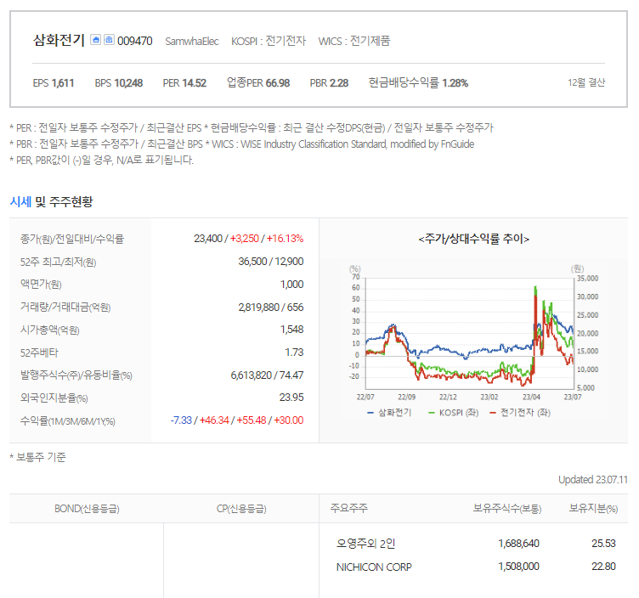
Task: Select the 삼화전기 company name
Action: point(59,40)
